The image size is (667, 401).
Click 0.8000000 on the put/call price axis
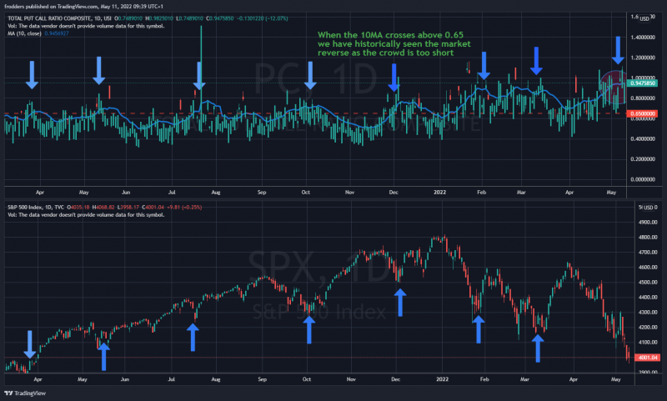[x=642, y=98]
